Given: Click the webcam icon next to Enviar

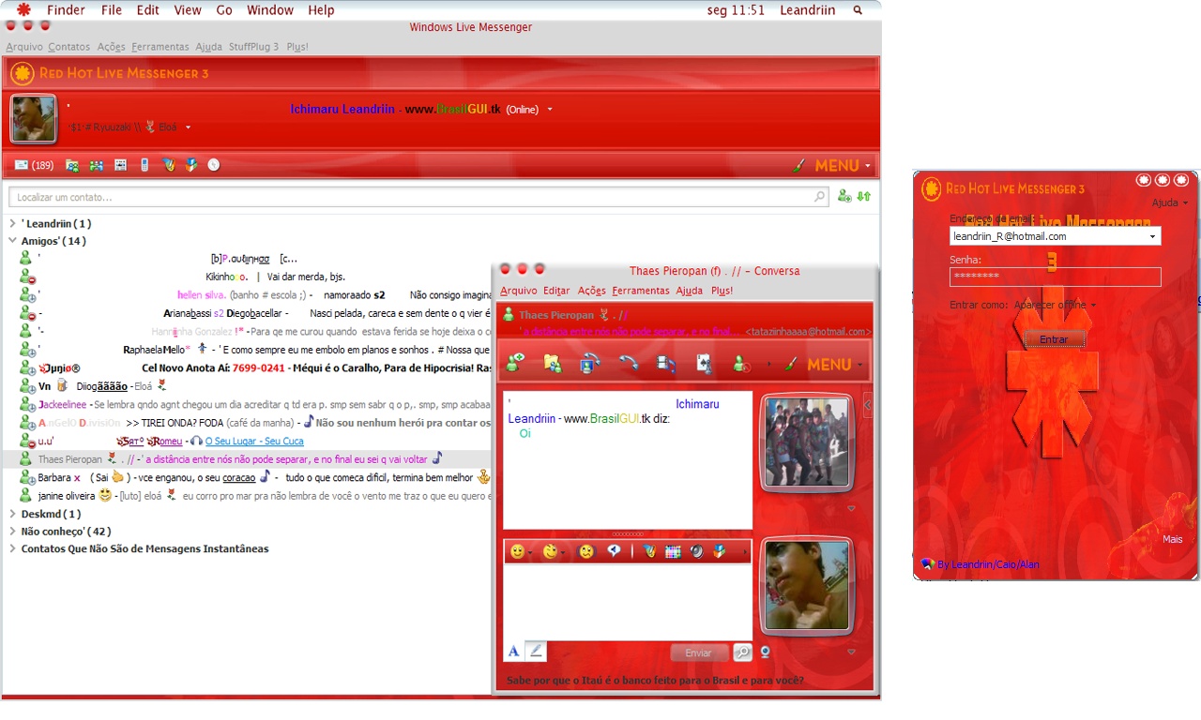Looking at the screenshot, I should point(766,652).
